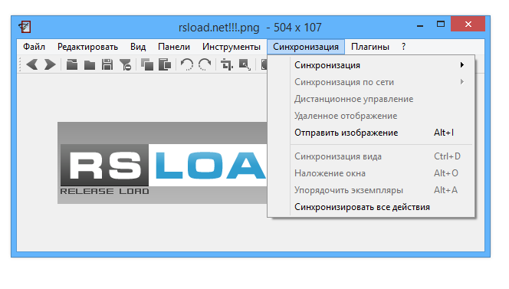Select Наложение окна entry
The height and width of the screenshot is (289, 509).
click(x=371, y=173)
